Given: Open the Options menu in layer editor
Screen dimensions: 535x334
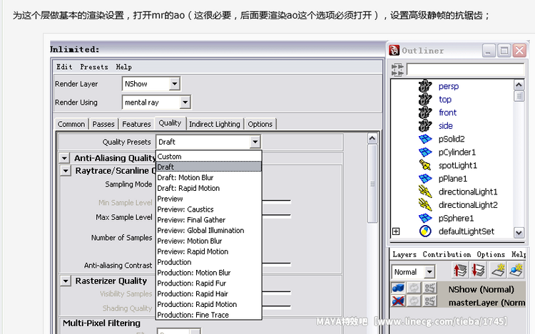Looking at the screenshot, I should [x=491, y=254].
